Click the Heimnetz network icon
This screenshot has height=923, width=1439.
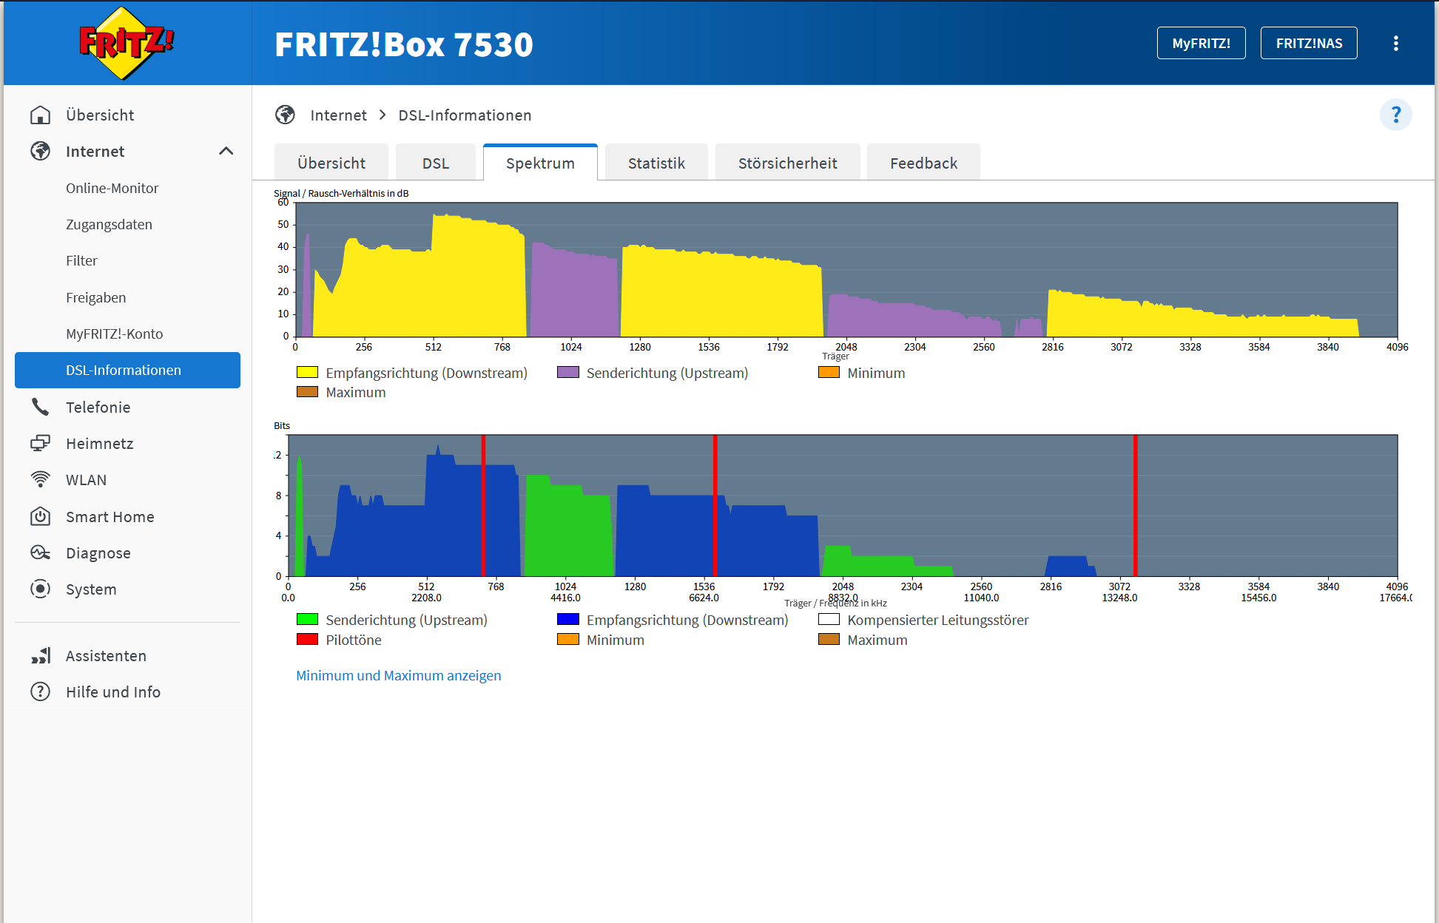click(x=40, y=444)
